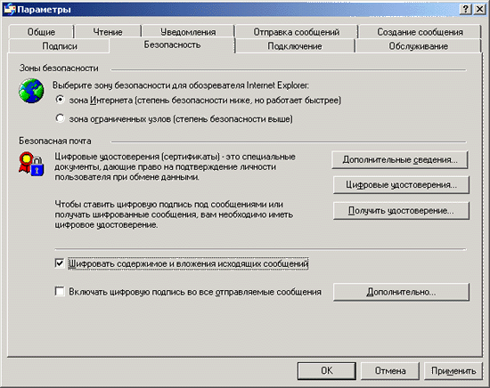Image resolution: width=490 pixels, height=388 pixels.
Task: Click the Параметры title bar mail icon
Action: click(10, 9)
